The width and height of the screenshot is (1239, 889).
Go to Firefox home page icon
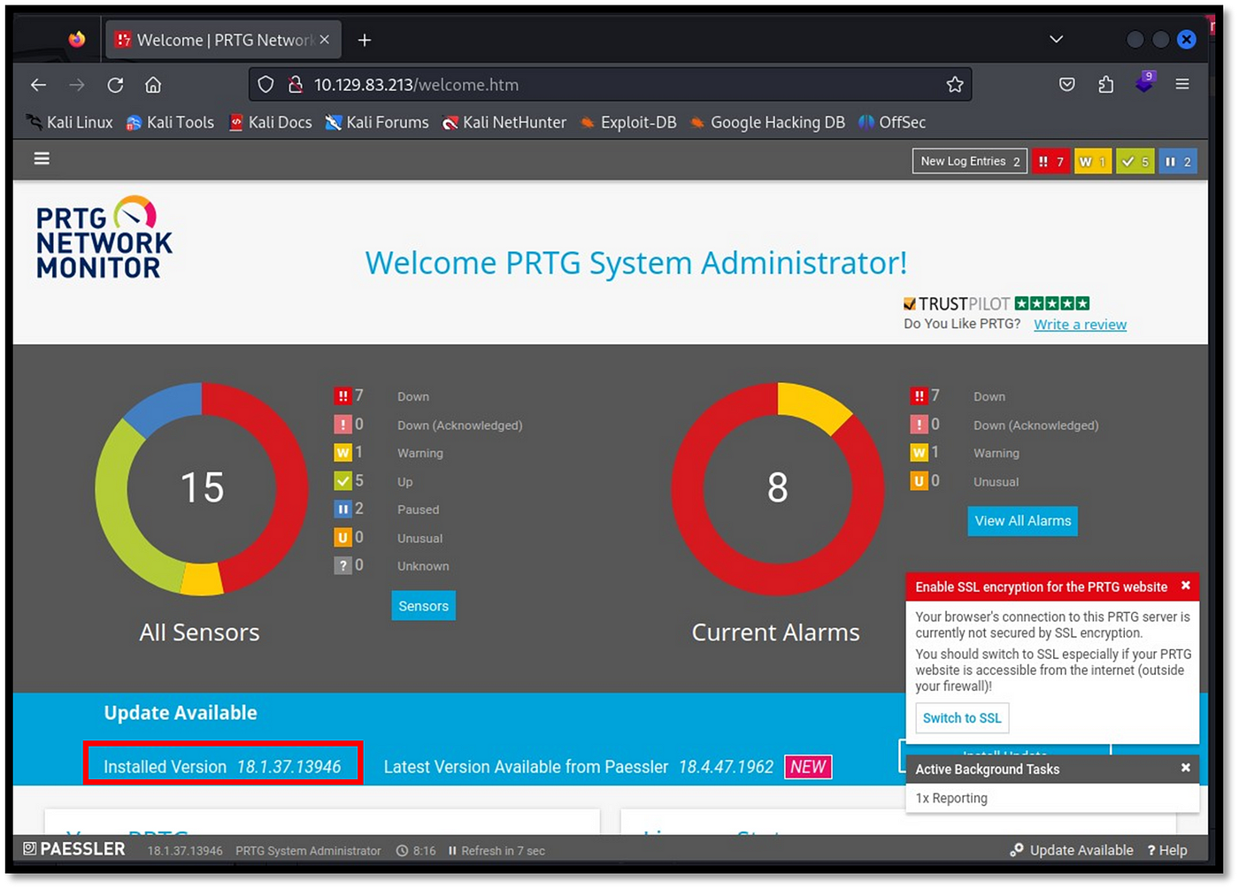pos(153,85)
